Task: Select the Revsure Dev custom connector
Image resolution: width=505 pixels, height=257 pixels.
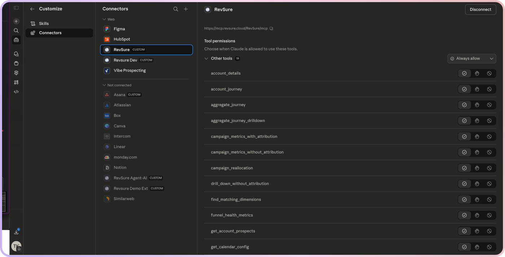Action: (146, 60)
